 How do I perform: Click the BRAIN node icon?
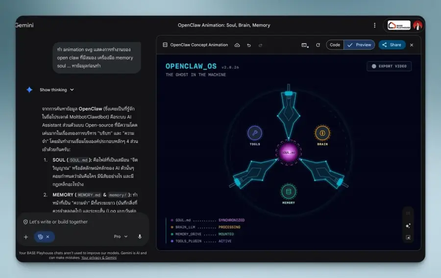322,133
